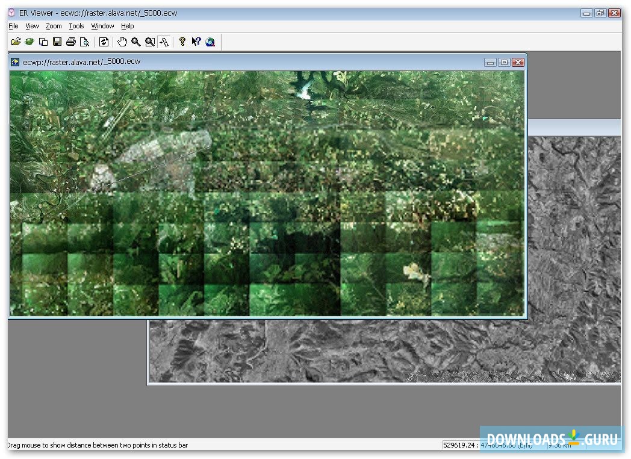Open the Tools menu
The width and height of the screenshot is (631, 459).
(x=76, y=26)
